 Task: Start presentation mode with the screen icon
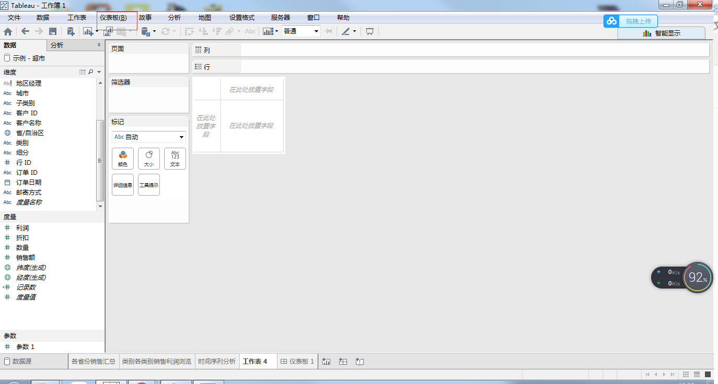369,31
